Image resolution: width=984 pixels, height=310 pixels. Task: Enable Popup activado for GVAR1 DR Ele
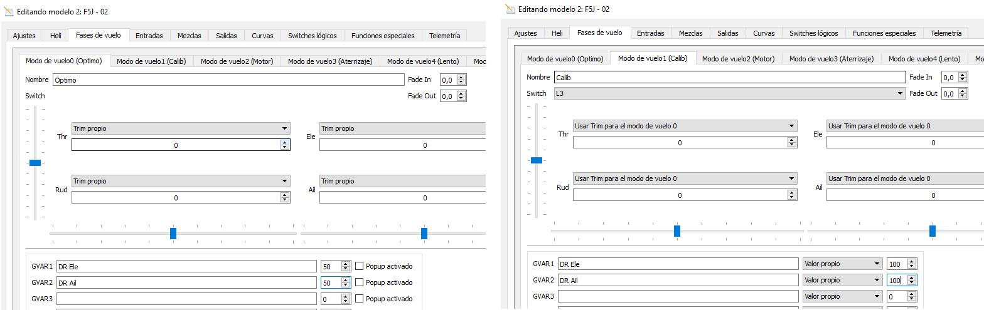pyautogui.click(x=360, y=266)
